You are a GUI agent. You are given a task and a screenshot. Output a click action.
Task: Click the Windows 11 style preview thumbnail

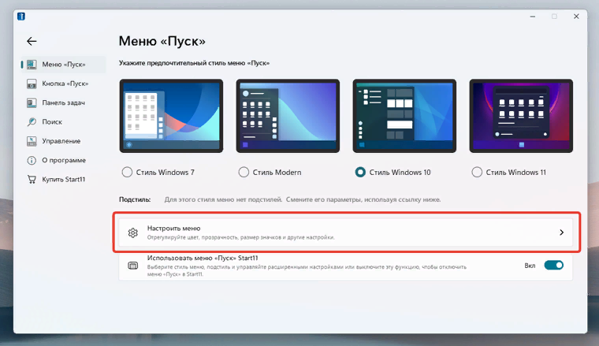[x=521, y=116]
